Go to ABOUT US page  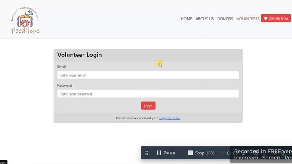coord(204,19)
